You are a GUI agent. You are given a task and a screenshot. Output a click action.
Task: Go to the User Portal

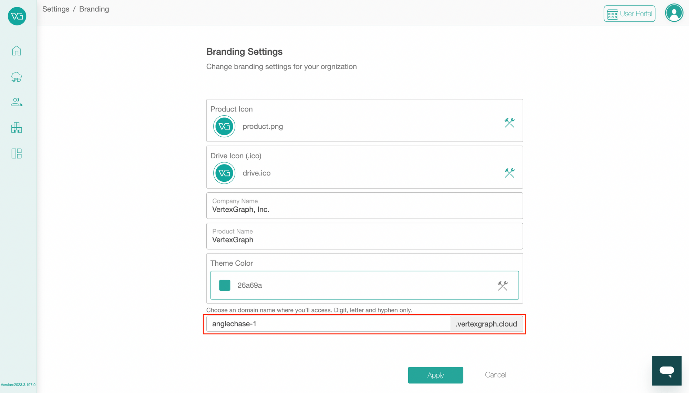coord(629,14)
